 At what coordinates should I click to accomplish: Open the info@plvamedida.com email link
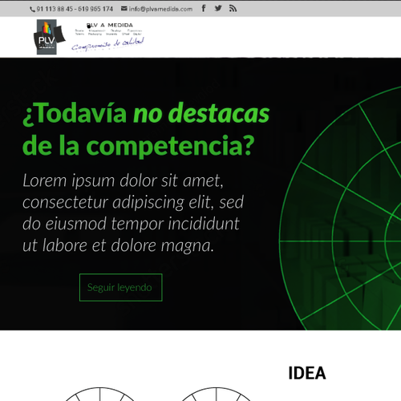click(x=160, y=9)
